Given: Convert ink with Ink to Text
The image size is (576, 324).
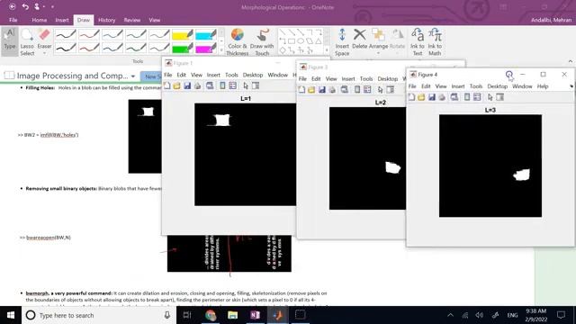Looking at the screenshot, I should pos(418,42).
